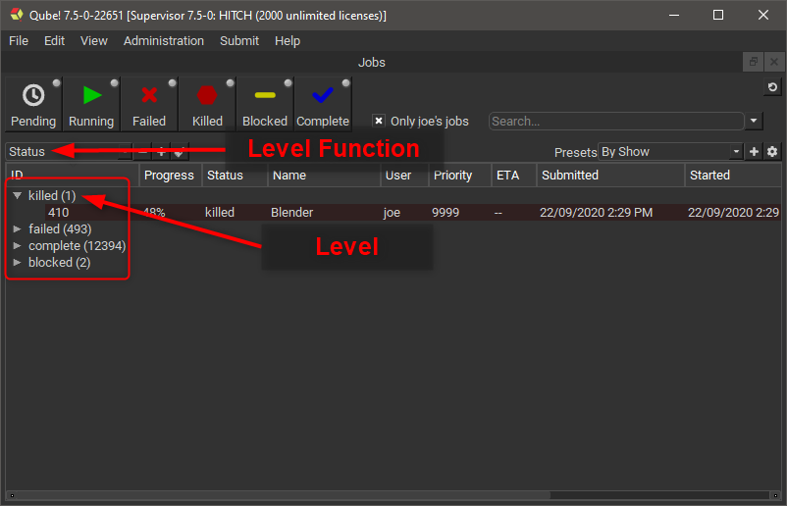Open the search options dropdown arrow
Viewport: 787px width, 506px height.
754,122
